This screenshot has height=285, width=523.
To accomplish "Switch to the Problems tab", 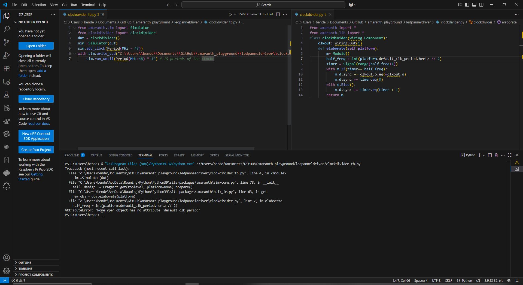I will point(72,155).
